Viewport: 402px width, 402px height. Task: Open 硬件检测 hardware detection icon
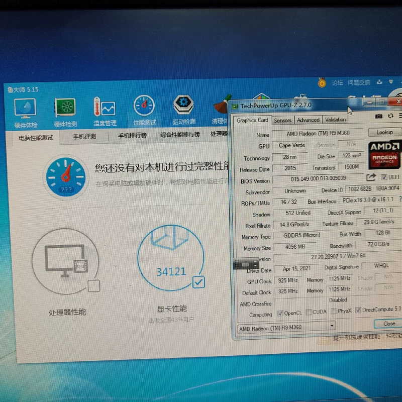point(65,112)
